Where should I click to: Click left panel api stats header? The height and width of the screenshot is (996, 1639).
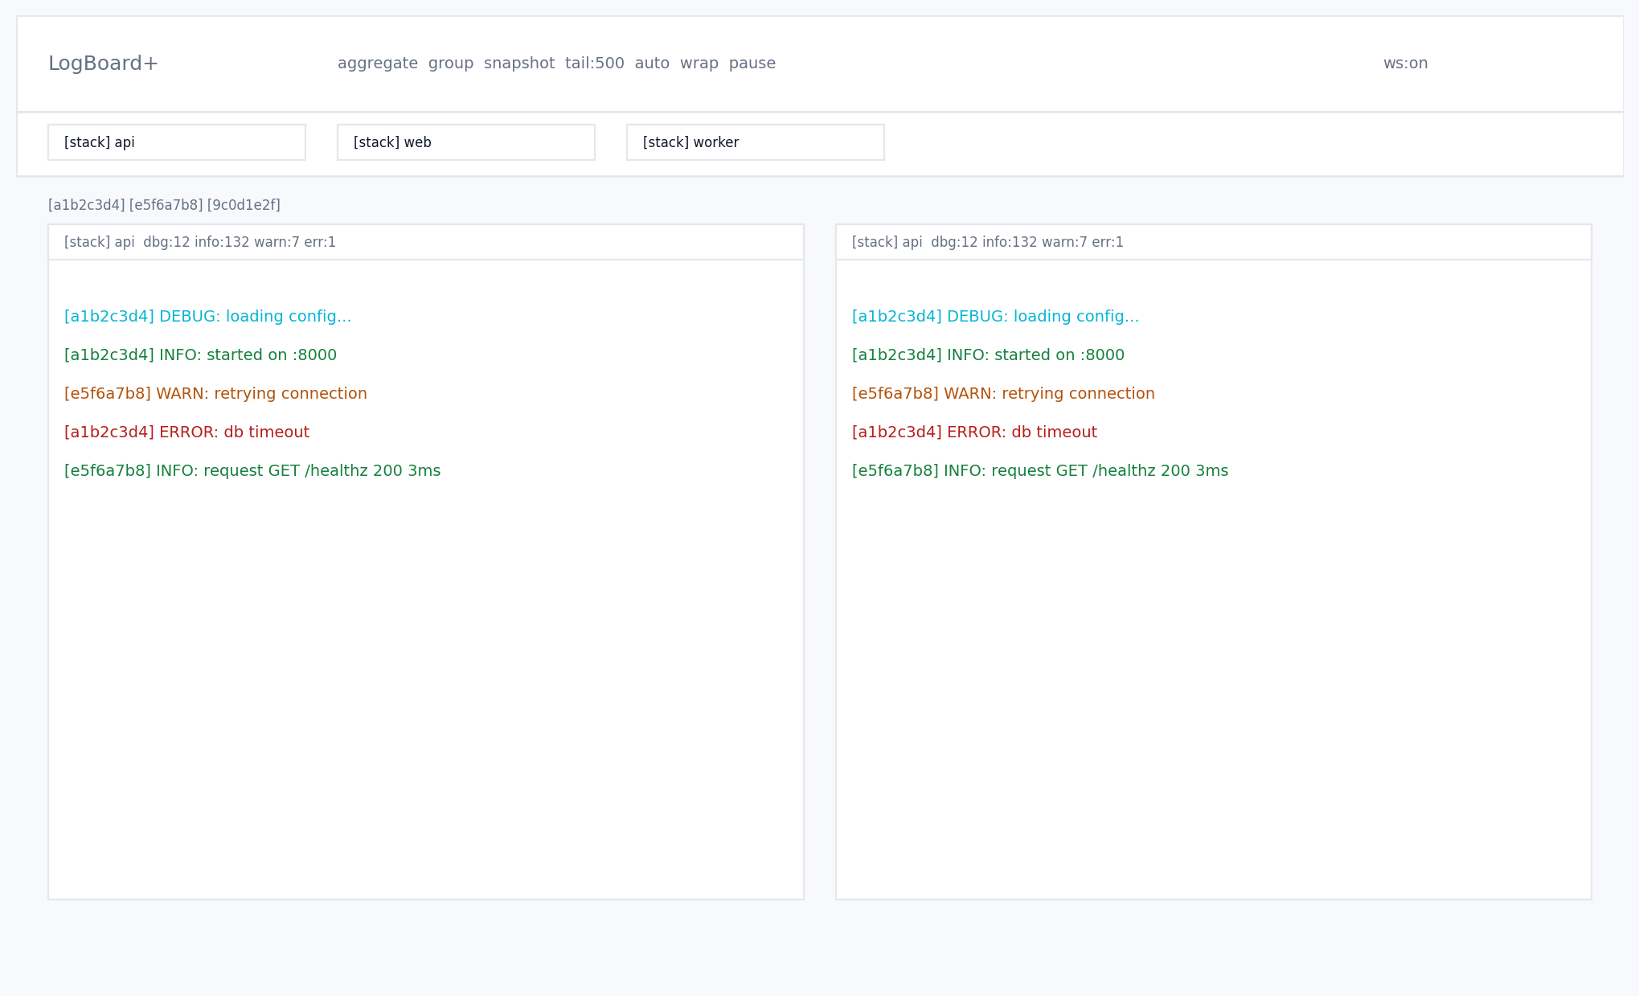(200, 242)
